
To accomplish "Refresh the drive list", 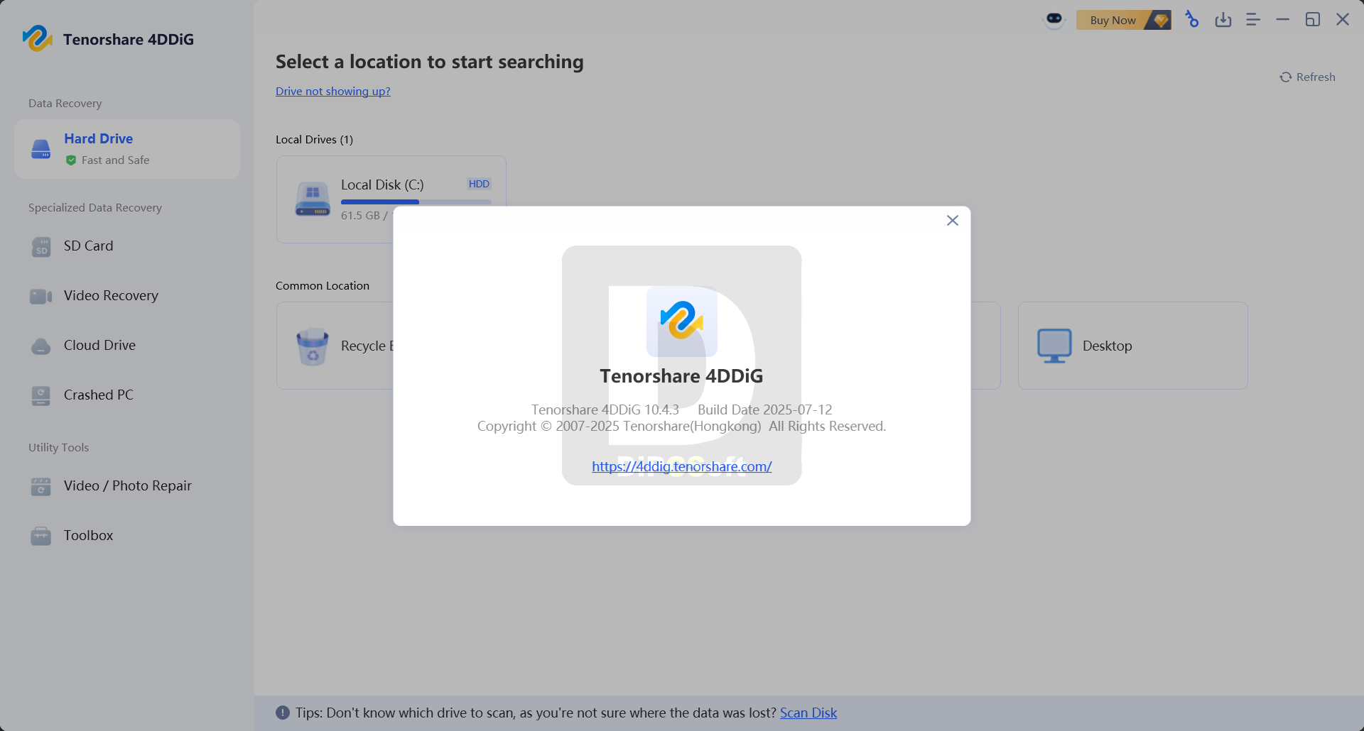I will [1308, 77].
